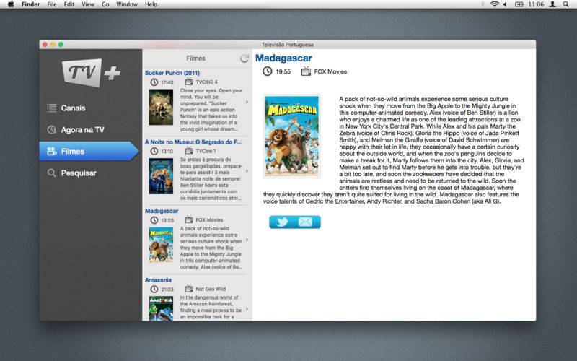Click the Amazonia poster thumbnail
This screenshot has height=361, width=577.
click(x=161, y=308)
